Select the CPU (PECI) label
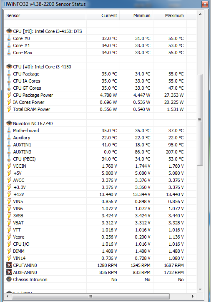The height and width of the screenshot is (302, 211). pos(24,159)
